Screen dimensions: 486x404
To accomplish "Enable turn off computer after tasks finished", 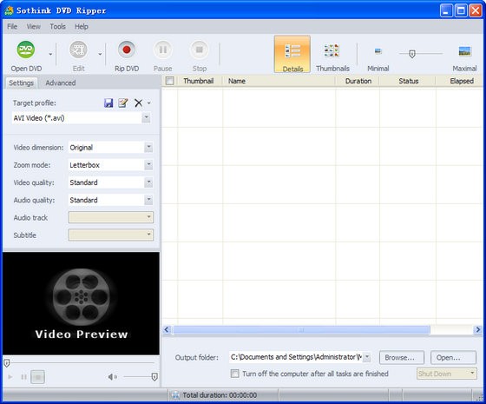I will click(235, 374).
